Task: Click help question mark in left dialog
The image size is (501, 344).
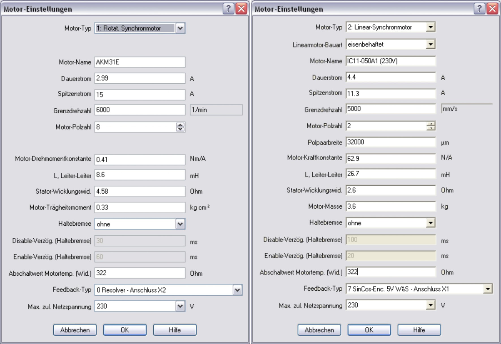Action: pos(228,9)
